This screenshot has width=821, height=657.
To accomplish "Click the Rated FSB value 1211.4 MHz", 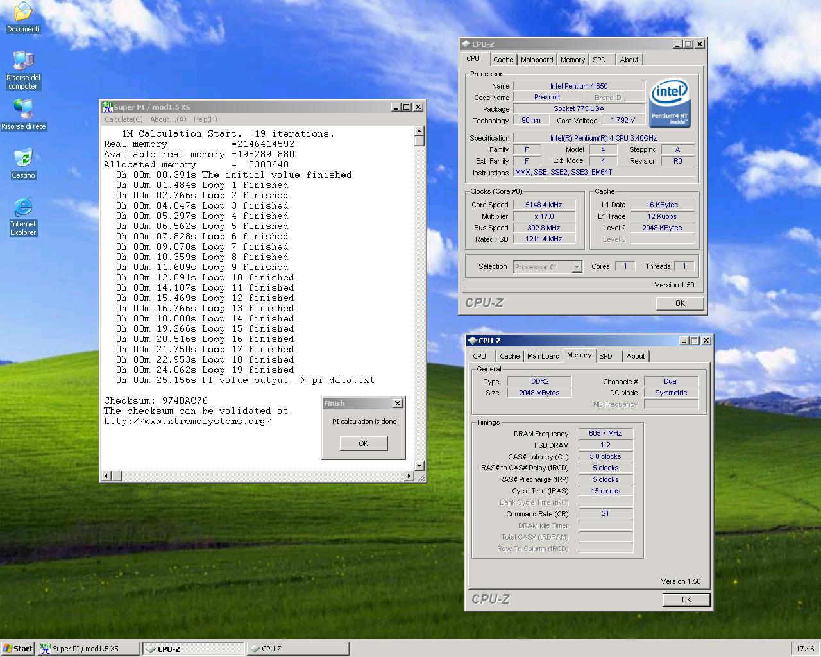I will pyautogui.click(x=544, y=239).
